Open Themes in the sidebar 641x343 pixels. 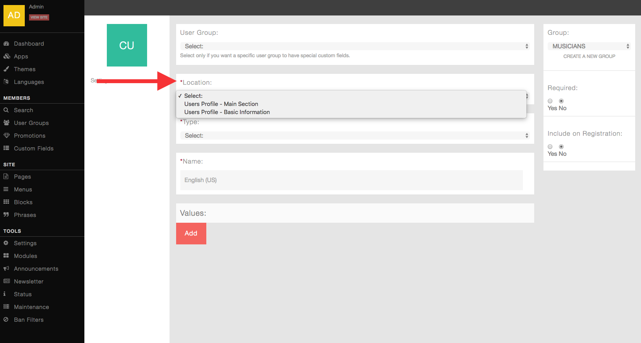point(25,69)
